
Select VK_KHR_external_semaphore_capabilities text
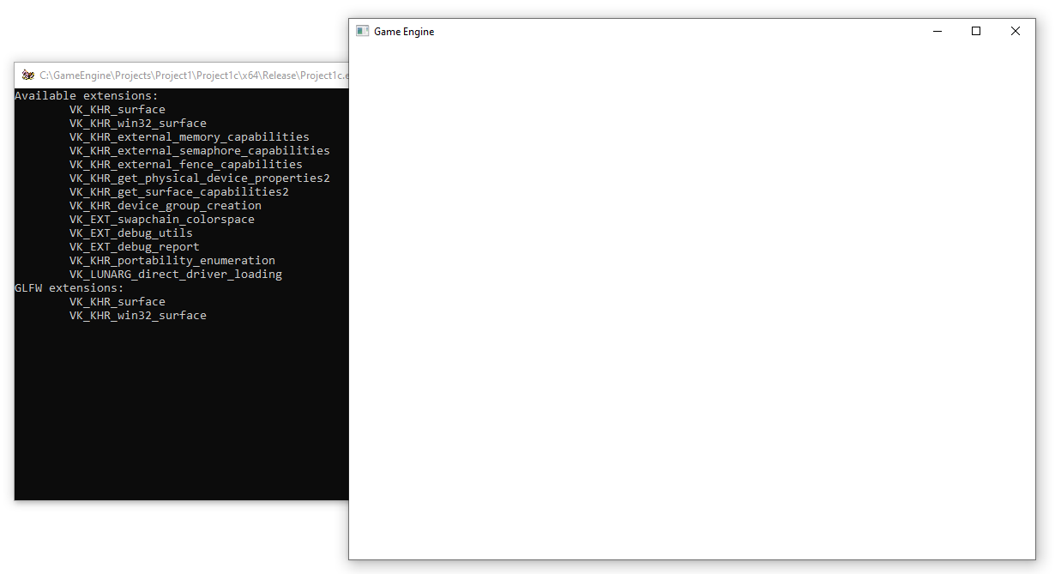200,151
